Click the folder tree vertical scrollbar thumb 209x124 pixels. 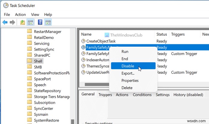pyautogui.click(x=73, y=122)
